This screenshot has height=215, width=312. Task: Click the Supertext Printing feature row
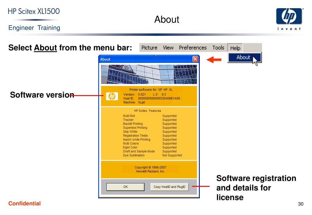click(150, 128)
